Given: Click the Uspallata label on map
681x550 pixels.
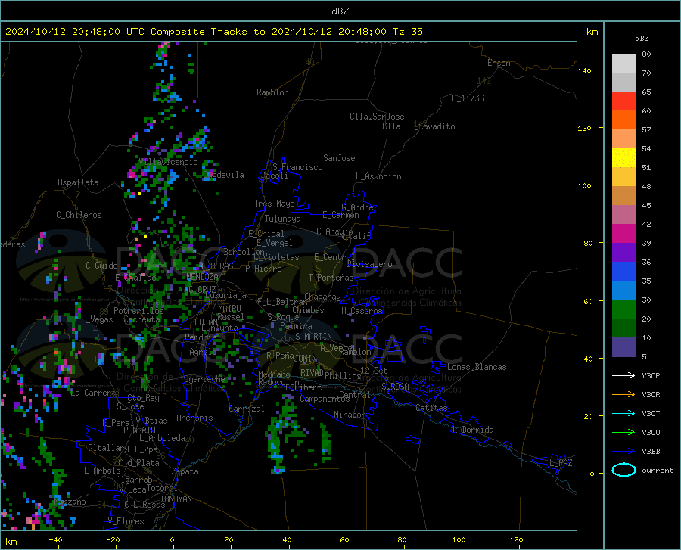Looking at the screenshot, I should tap(78, 182).
